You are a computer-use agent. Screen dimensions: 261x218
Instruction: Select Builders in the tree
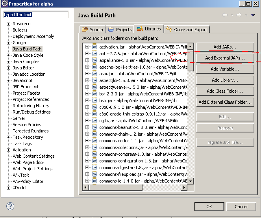(x=20, y=30)
